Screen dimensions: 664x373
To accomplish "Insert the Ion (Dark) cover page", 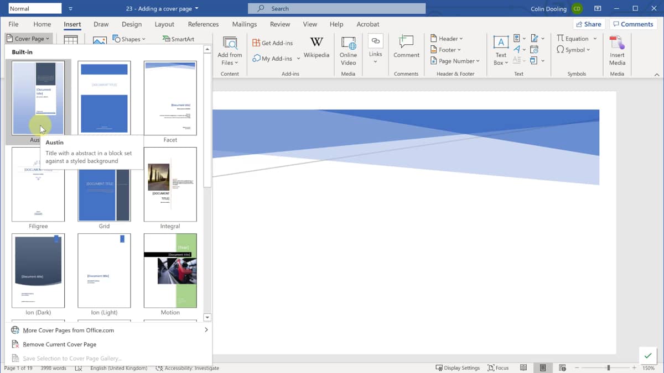I will pos(38,271).
